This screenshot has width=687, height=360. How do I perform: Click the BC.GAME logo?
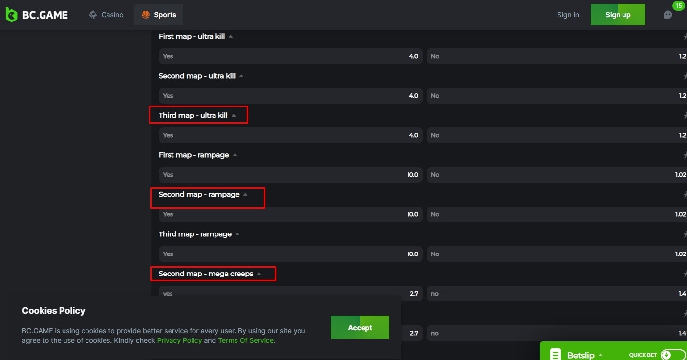click(37, 15)
